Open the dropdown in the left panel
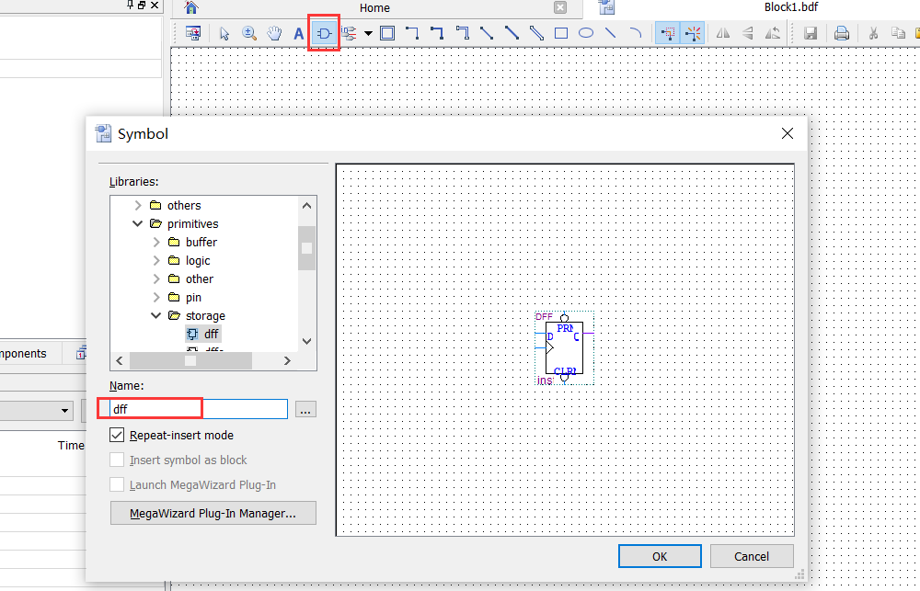Viewport: 920px width, 591px height. click(x=64, y=411)
